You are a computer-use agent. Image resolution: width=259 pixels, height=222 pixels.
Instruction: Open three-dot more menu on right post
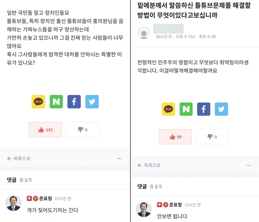click(249, 165)
